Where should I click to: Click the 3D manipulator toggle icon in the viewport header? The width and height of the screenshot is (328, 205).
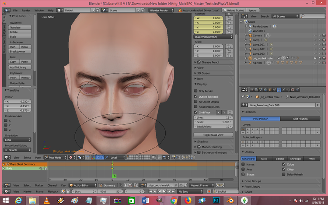tap(93, 157)
